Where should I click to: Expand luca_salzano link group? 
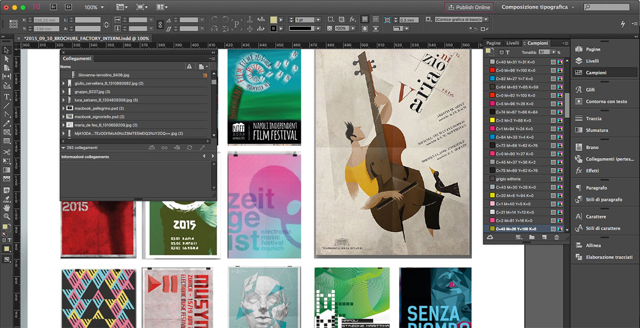(63, 100)
